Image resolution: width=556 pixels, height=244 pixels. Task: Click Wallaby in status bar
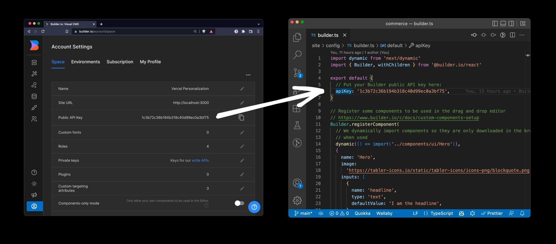(x=384, y=213)
